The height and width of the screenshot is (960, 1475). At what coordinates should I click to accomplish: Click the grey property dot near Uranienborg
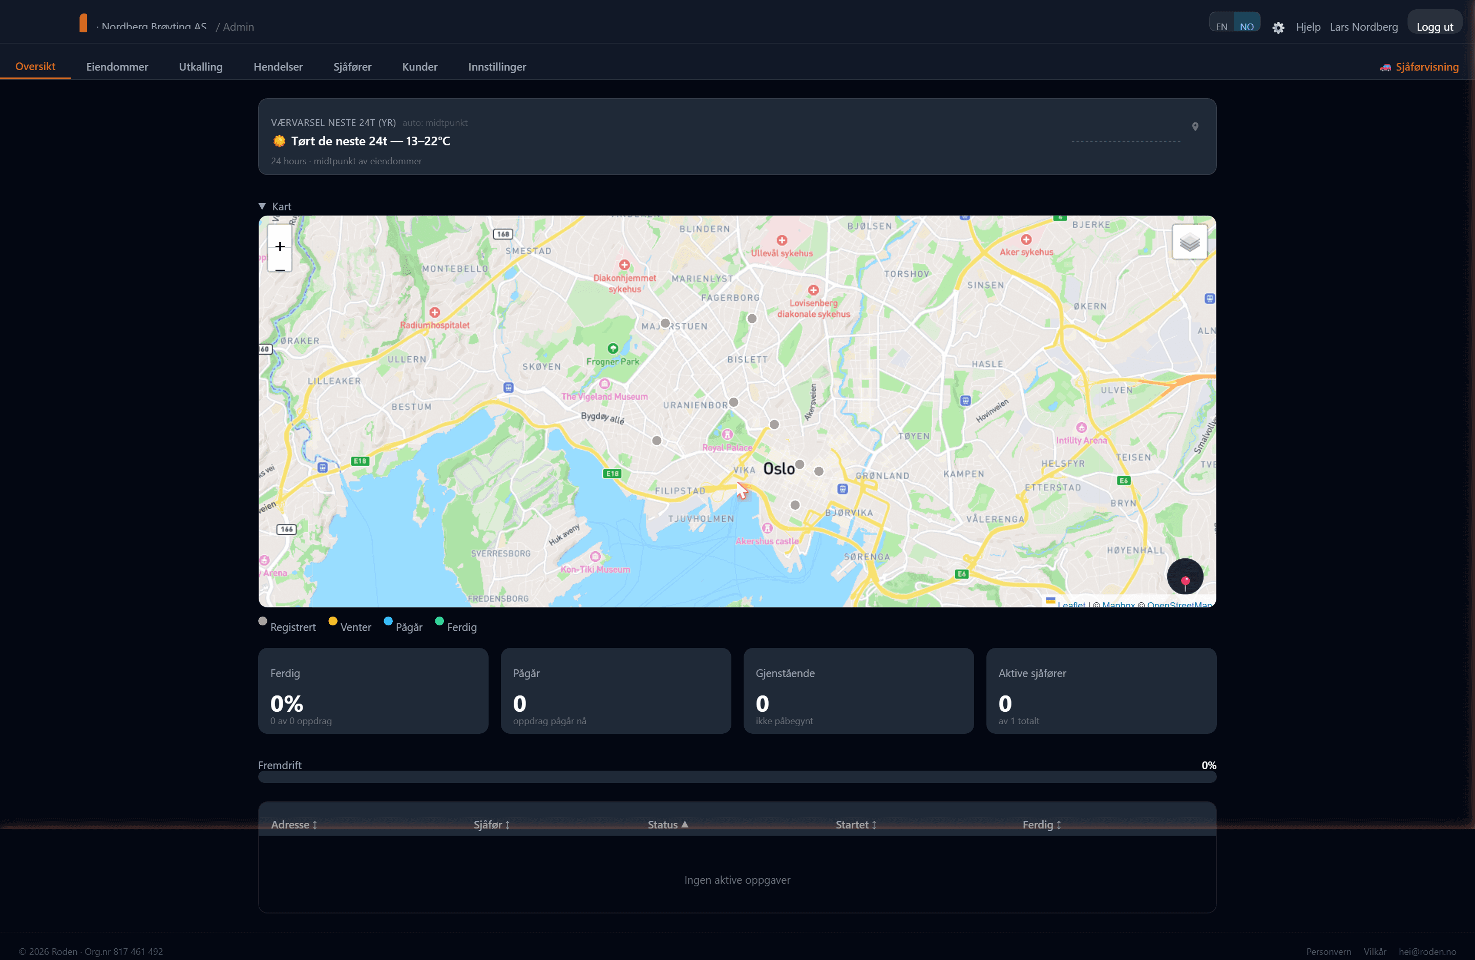click(734, 402)
